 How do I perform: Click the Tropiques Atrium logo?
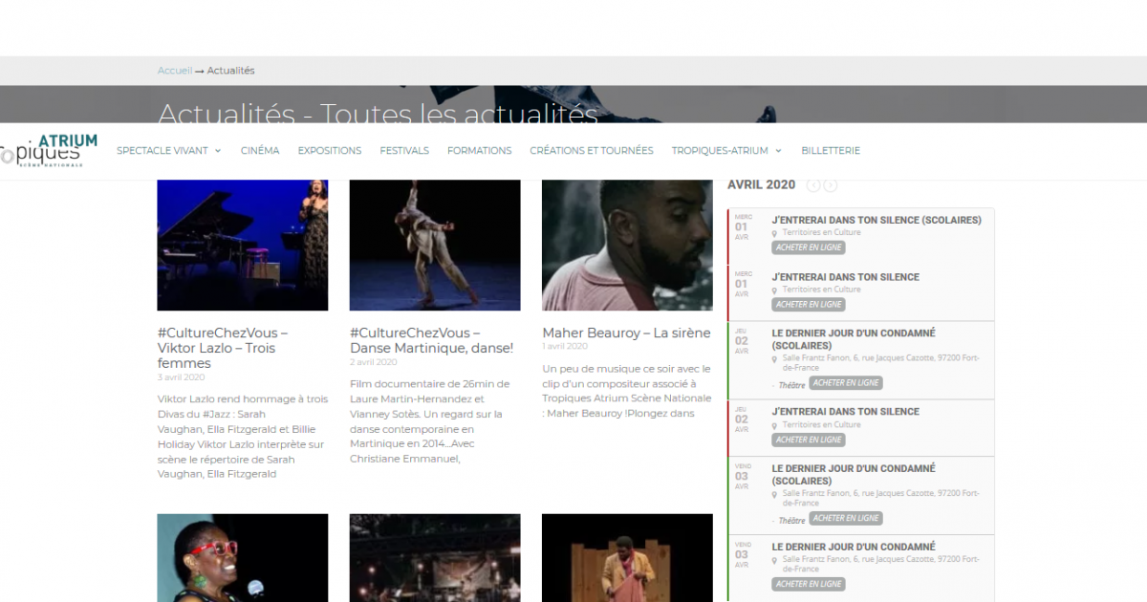pyautogui.click(x=48, y=150)
